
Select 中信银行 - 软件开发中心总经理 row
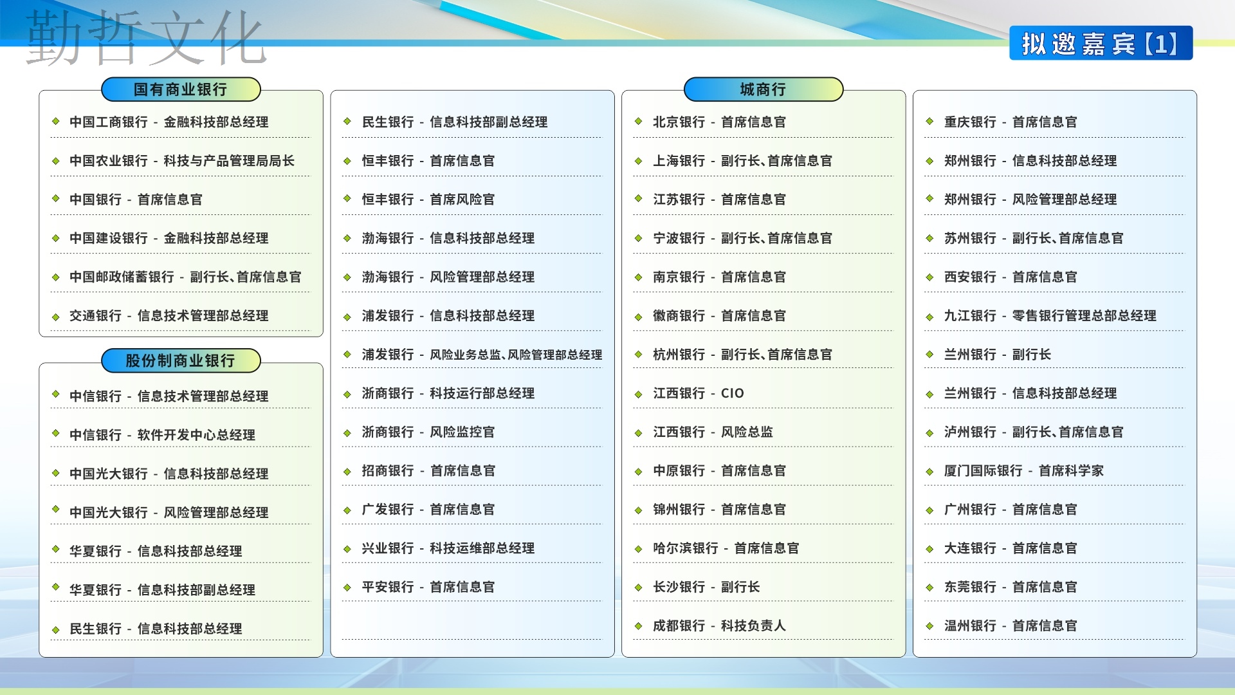tap(180, 435)
